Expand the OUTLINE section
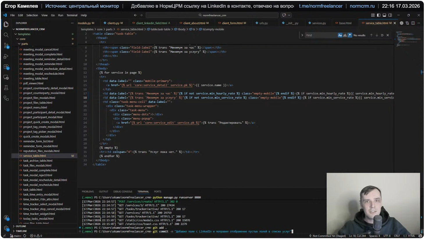The image size is (425, 239). (21, 226)
